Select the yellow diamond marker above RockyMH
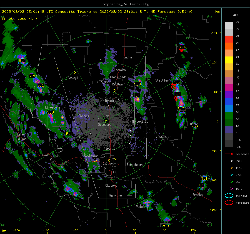Viewport: 250px width, 234px height. point(74,73)
